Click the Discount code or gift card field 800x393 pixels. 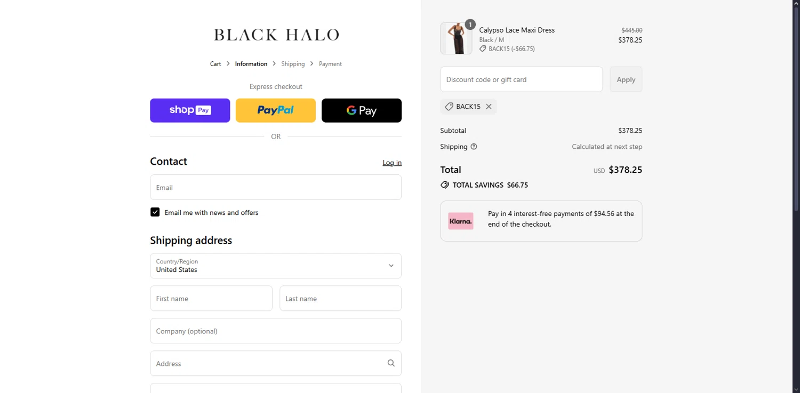pyautogui.click(x=521, y=79)
